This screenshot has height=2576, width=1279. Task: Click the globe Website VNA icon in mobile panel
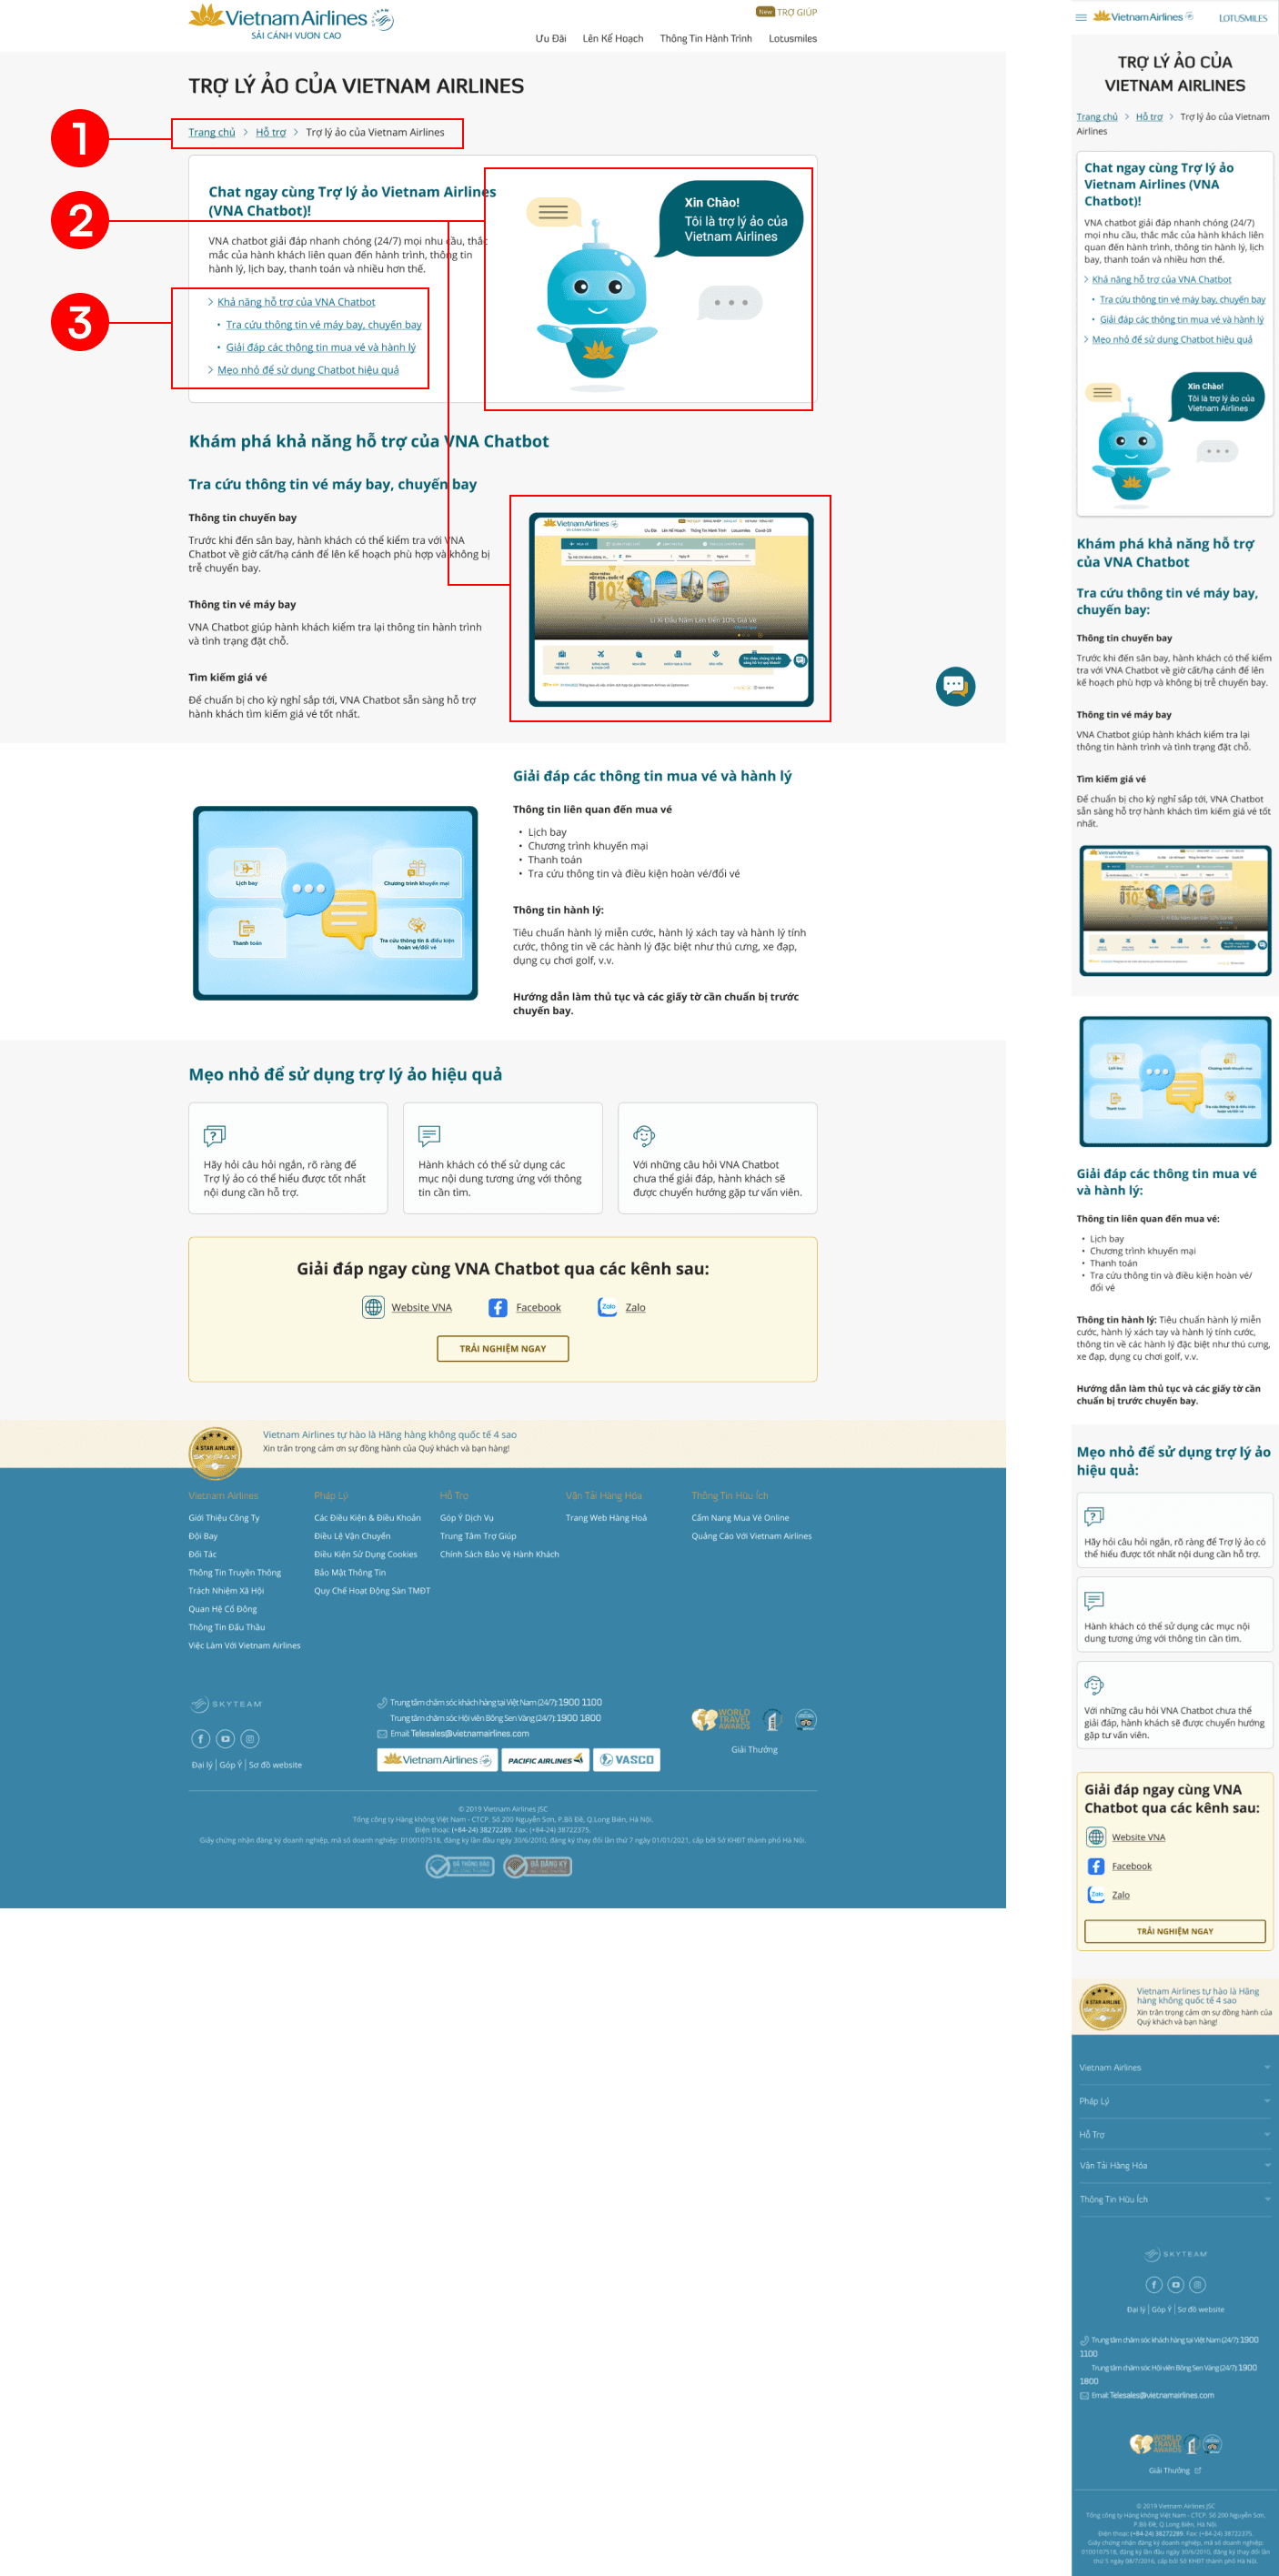[x=1096, y=1837]
